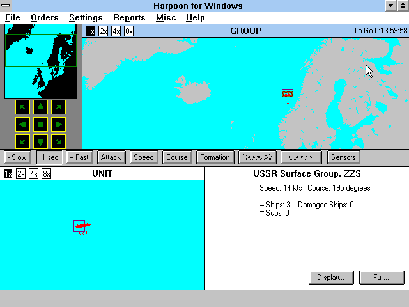Image resolution: width=409 pixels, height=307 pixels.
Task: Pan map northeast with the up-right arrow
Action: (x=58, y=107)
